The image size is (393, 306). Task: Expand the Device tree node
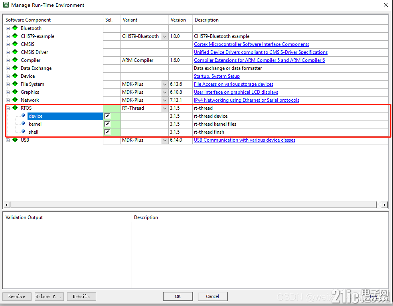tap(8, 77)
